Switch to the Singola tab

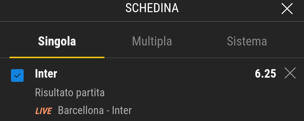coord(57,41)
